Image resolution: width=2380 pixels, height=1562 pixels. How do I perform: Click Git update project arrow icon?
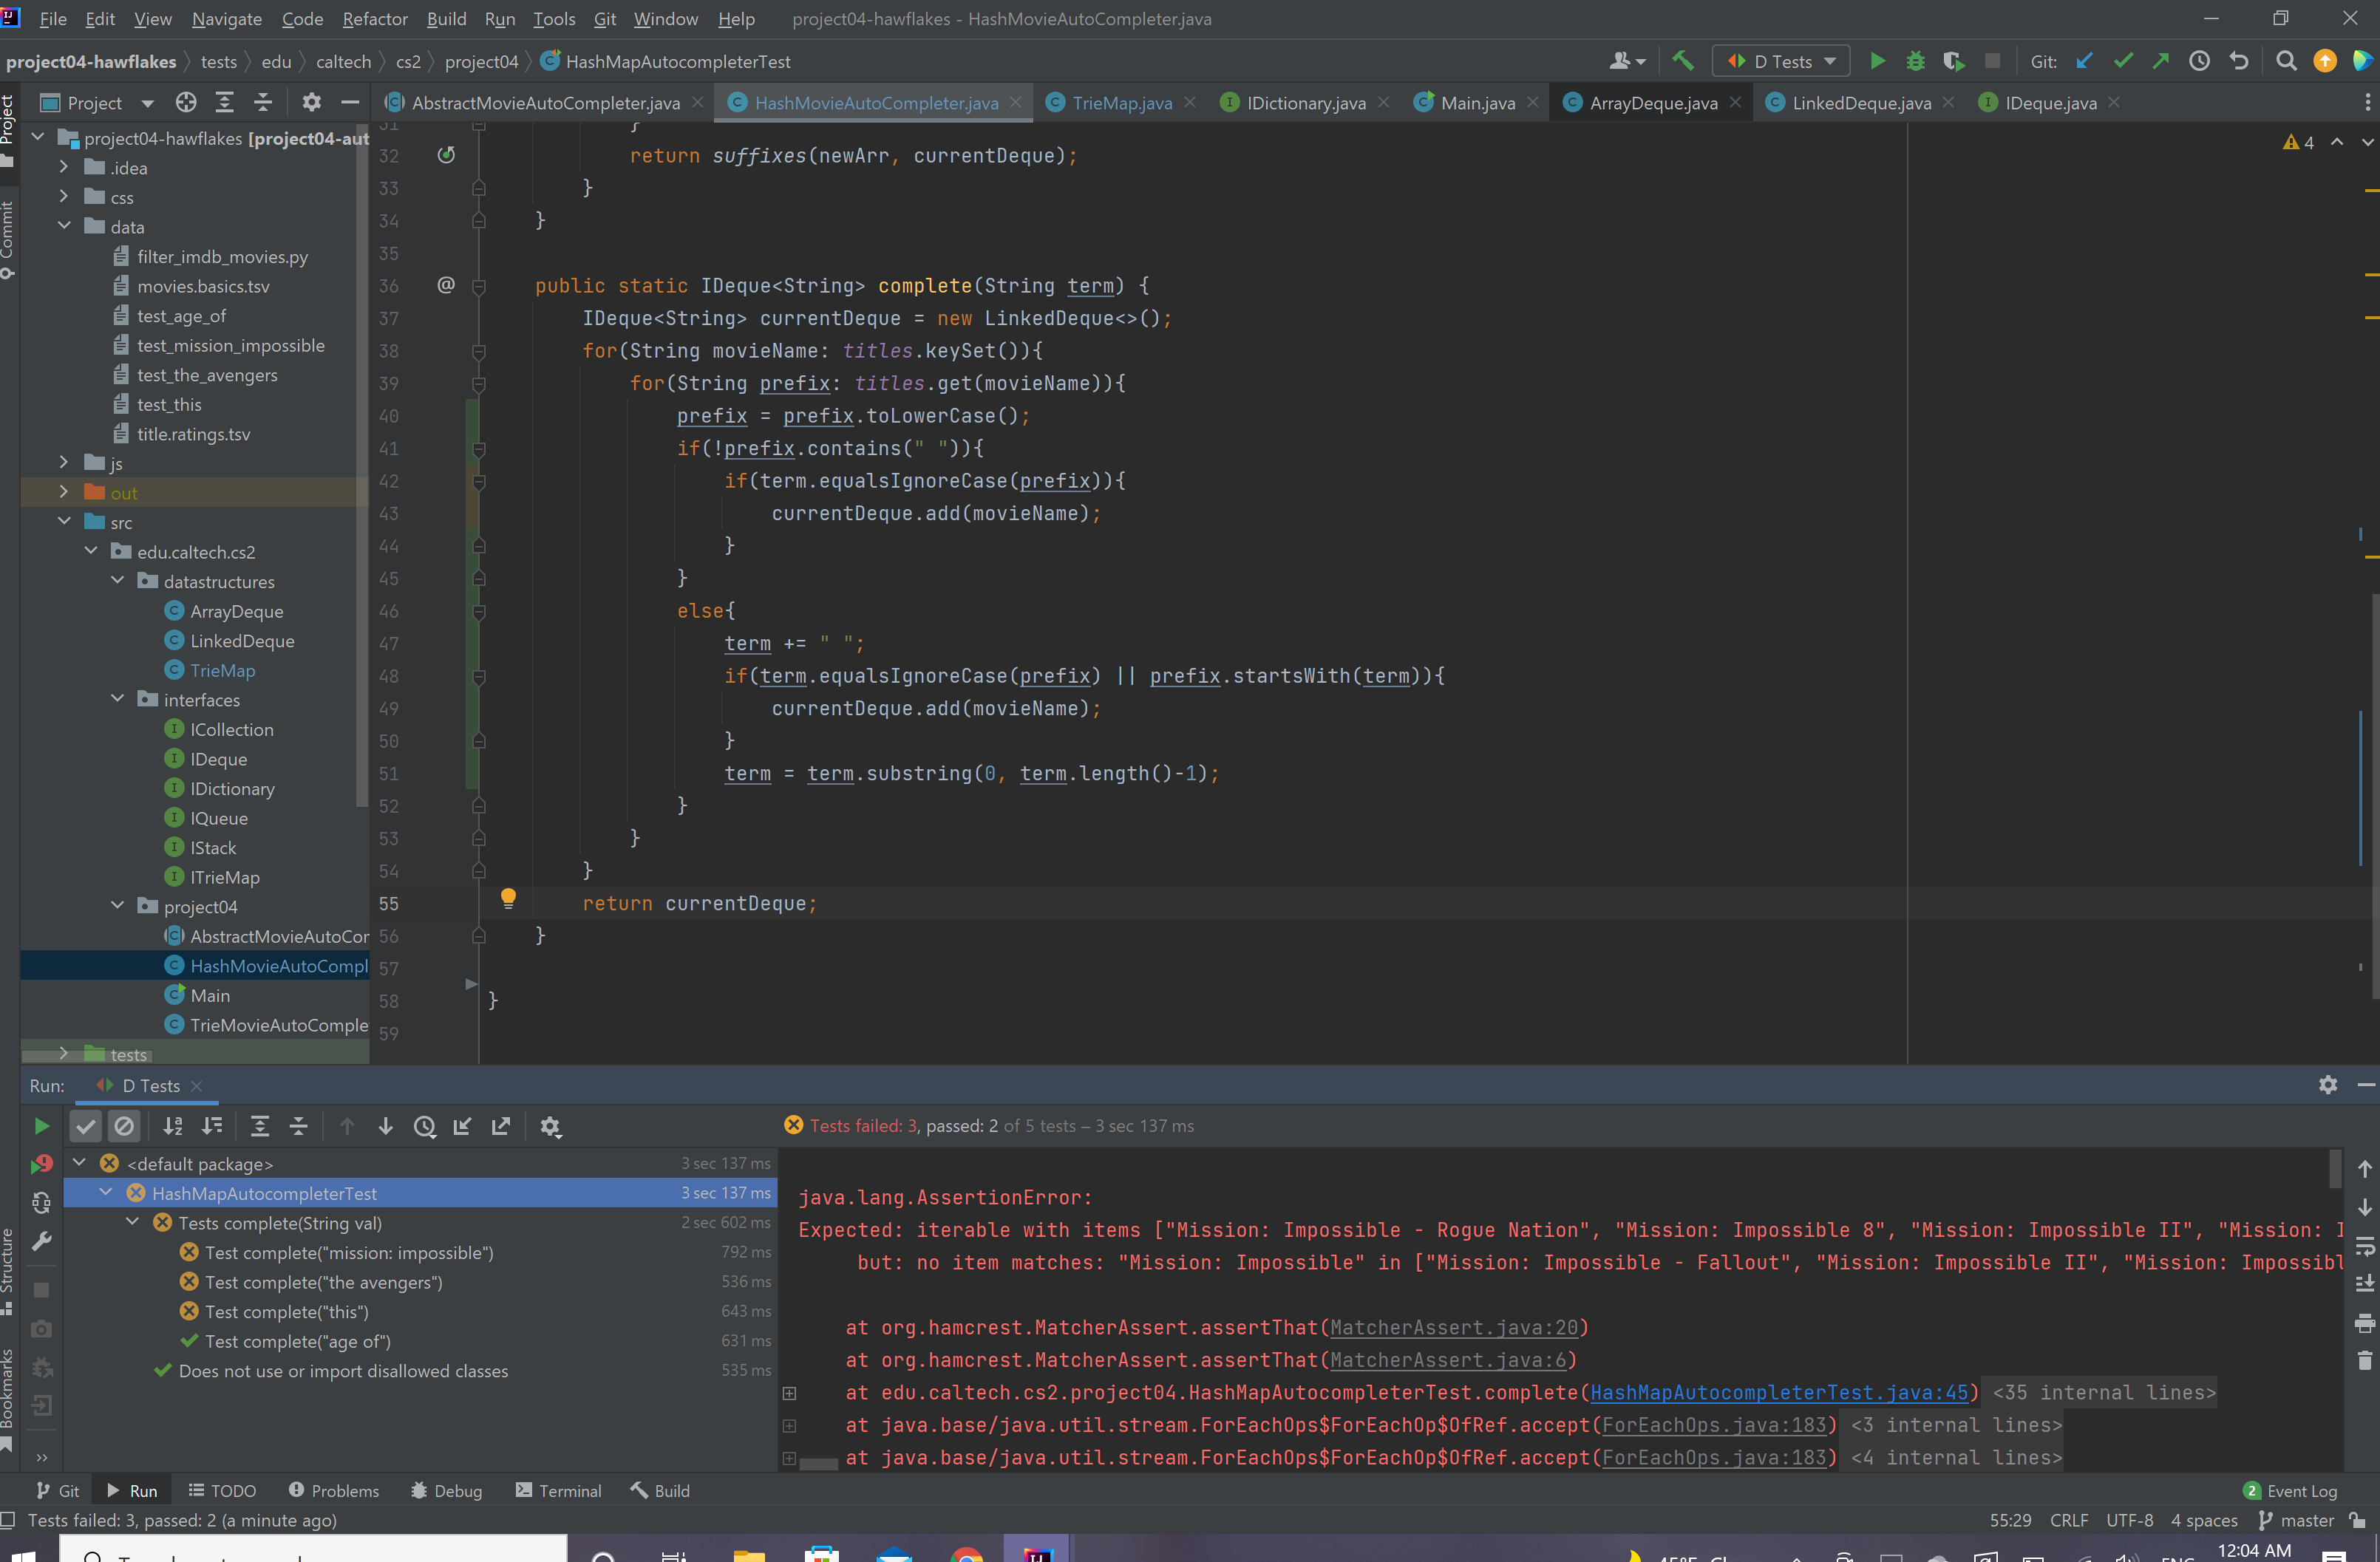(2084, 61)
